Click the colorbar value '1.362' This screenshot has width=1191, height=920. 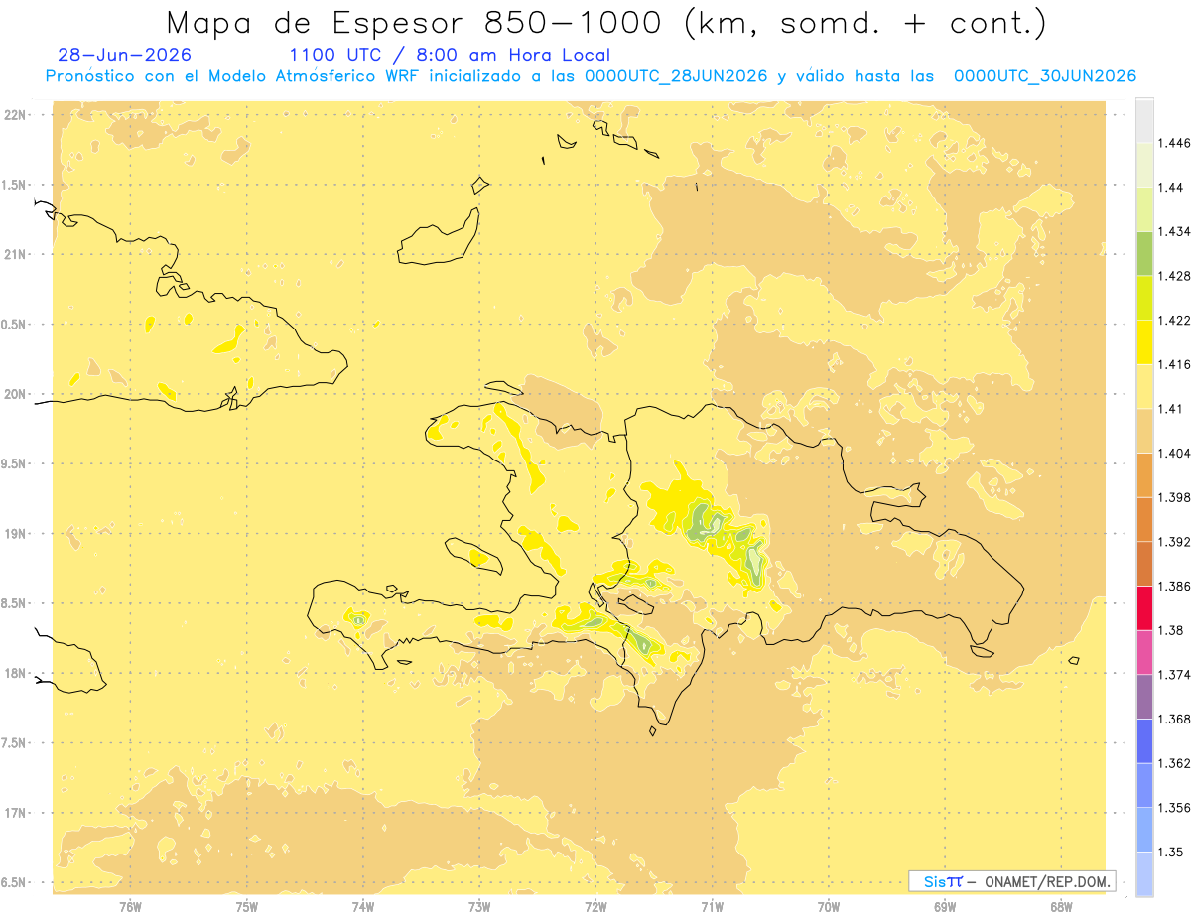1173,763
